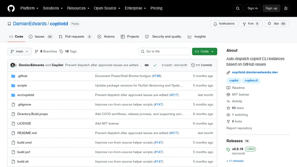Open the Add MIT license commit message
This screenshot has height=167, width=297.
point(107,124)
